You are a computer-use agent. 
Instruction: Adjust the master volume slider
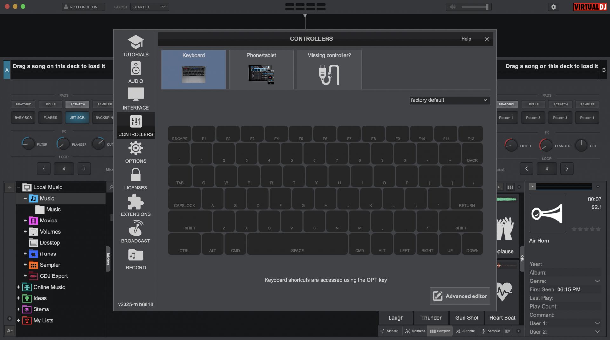click(x=475, y=7)
